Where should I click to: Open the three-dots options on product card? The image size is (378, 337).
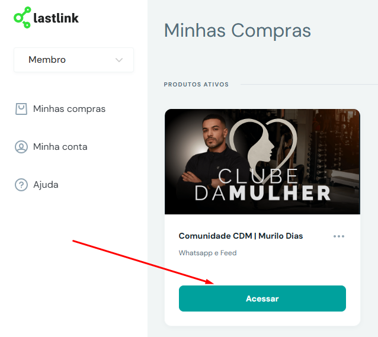[339, 236]
